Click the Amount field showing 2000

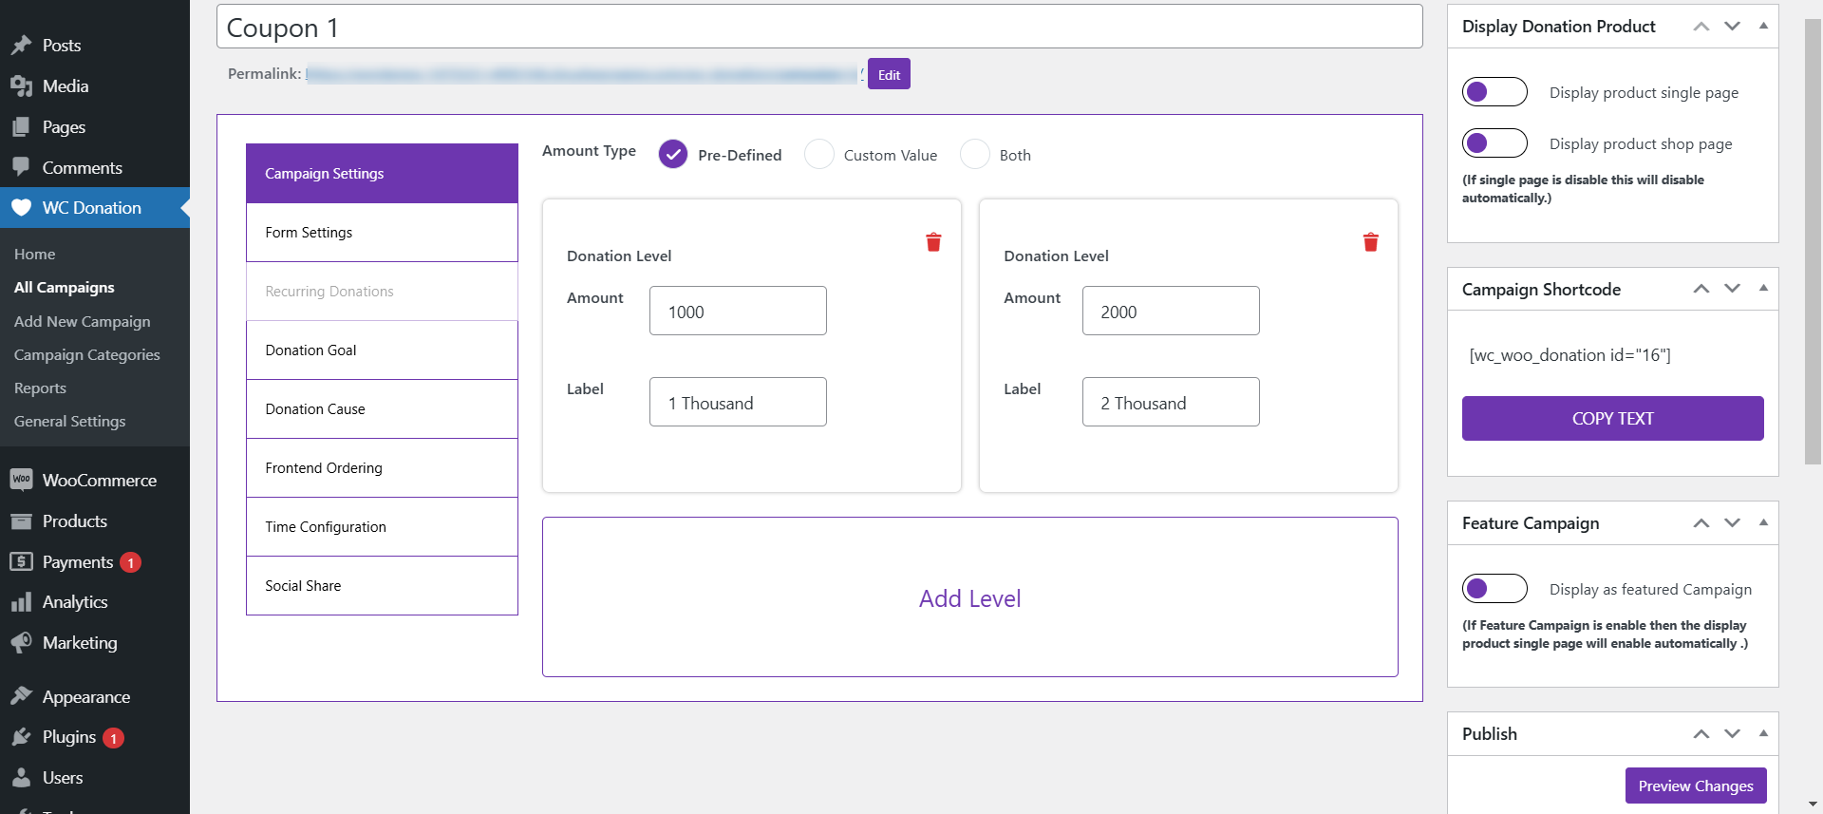1171,311
